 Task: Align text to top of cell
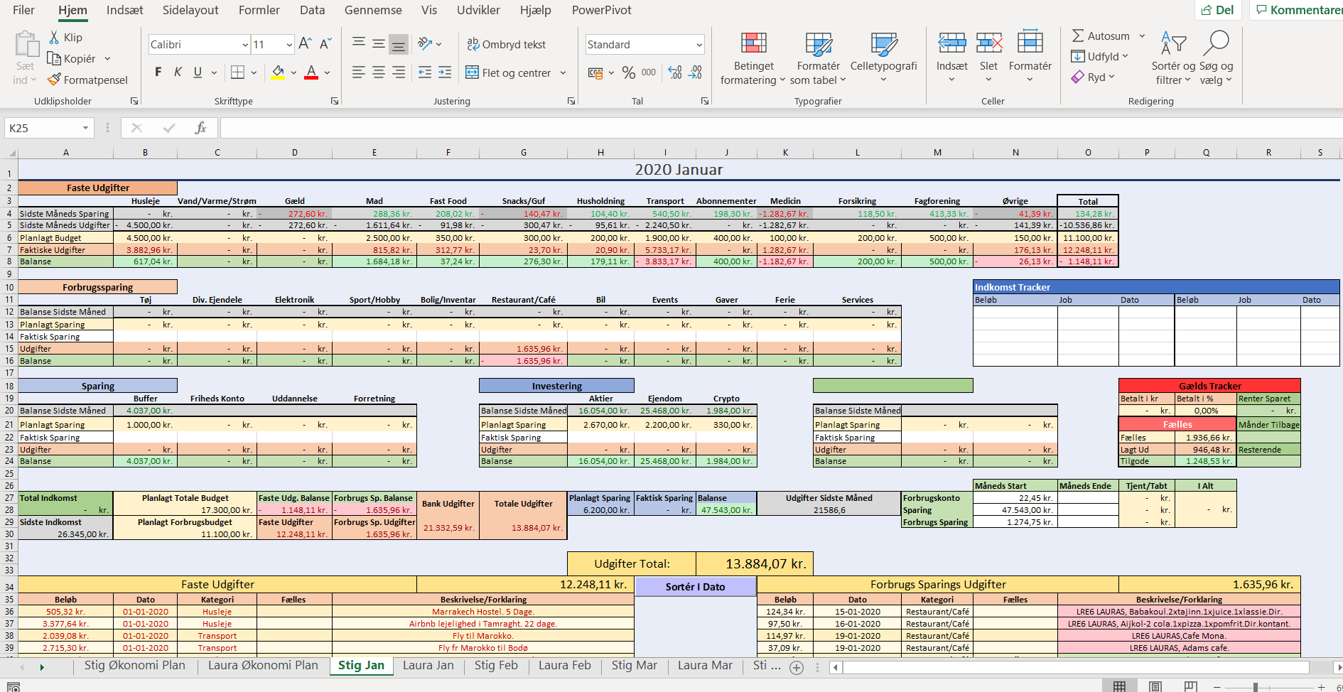coord(359,43)
